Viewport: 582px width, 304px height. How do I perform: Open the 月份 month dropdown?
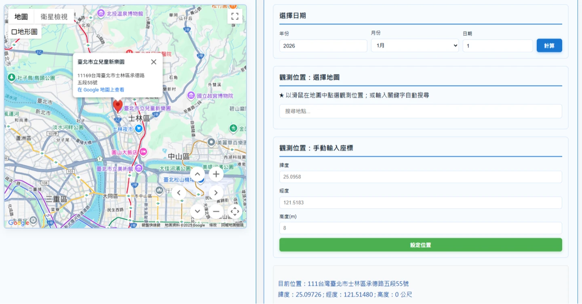click(x=415, y=46)
